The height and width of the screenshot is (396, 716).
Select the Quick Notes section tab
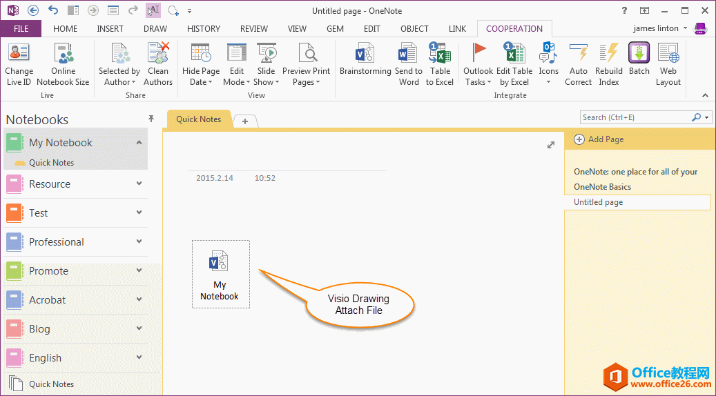tap(199, 119)
